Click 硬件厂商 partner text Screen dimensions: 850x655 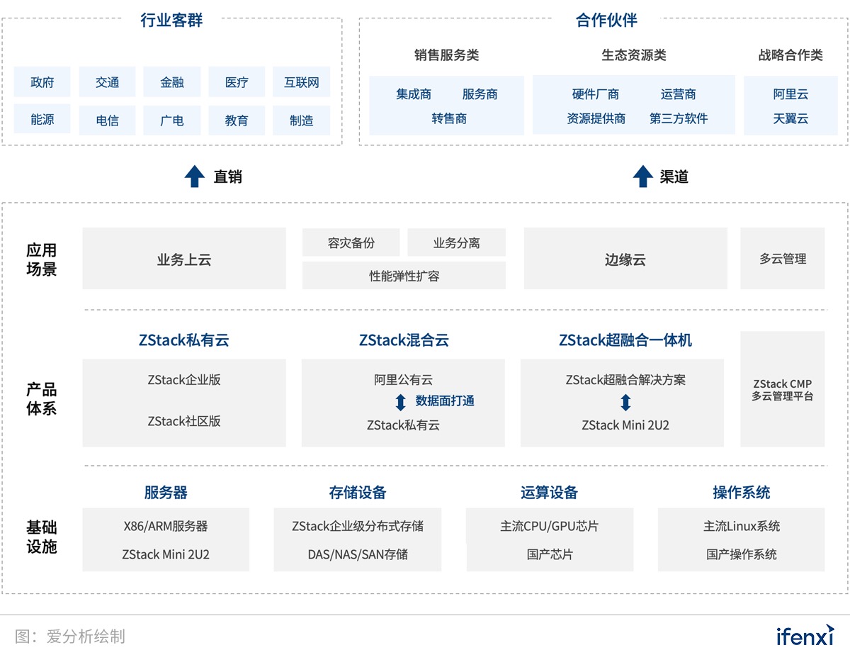tap(596, 94)
